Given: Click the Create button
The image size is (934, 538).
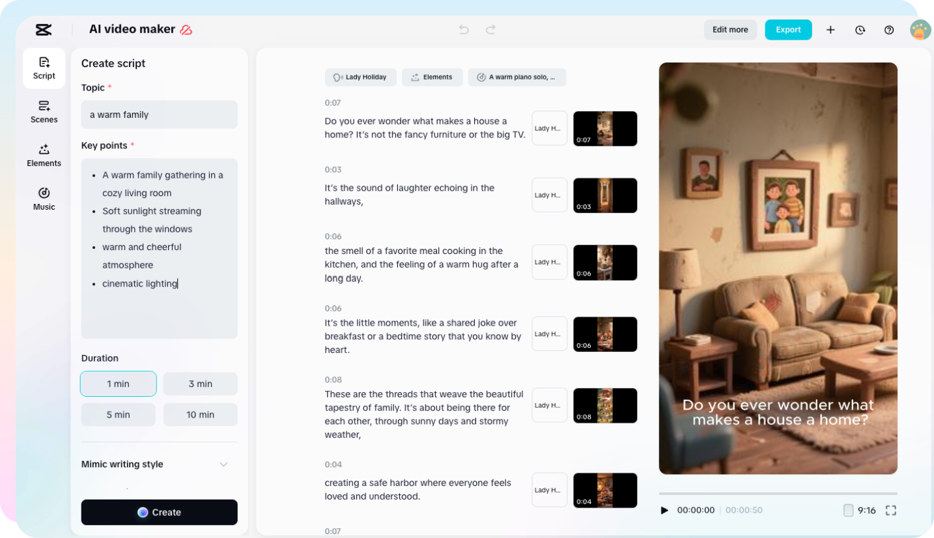Looking at the screenshot, I should [159, 513].
